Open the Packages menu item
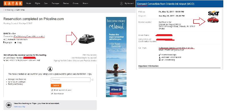 (55, 3)
